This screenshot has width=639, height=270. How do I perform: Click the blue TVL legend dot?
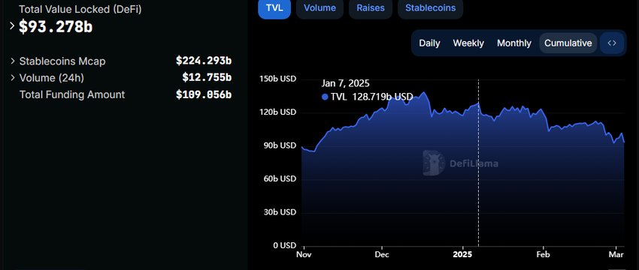tap(325, 97)
